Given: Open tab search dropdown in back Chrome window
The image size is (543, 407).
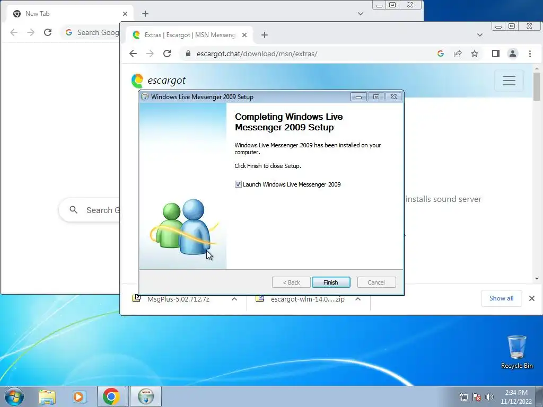Looking at the screenshot, I should pyautogui.click(x=361, y=14).
